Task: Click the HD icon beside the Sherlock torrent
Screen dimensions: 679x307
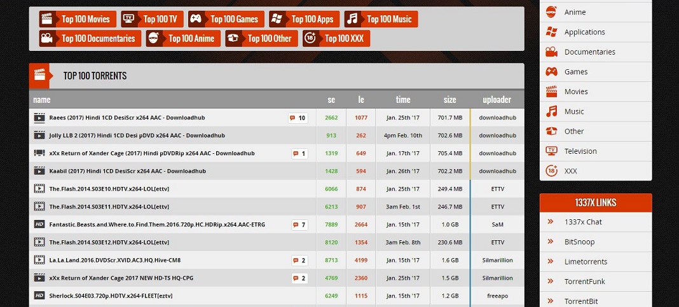Action: click(x=39, y=296)
